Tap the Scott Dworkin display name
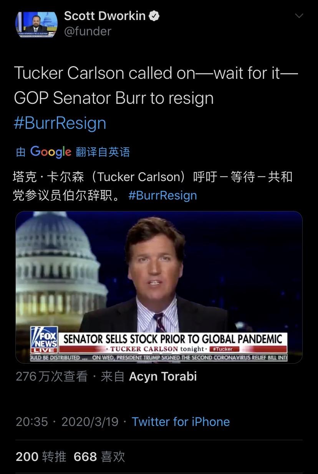 pyautogui.click(x=105, y=16)
